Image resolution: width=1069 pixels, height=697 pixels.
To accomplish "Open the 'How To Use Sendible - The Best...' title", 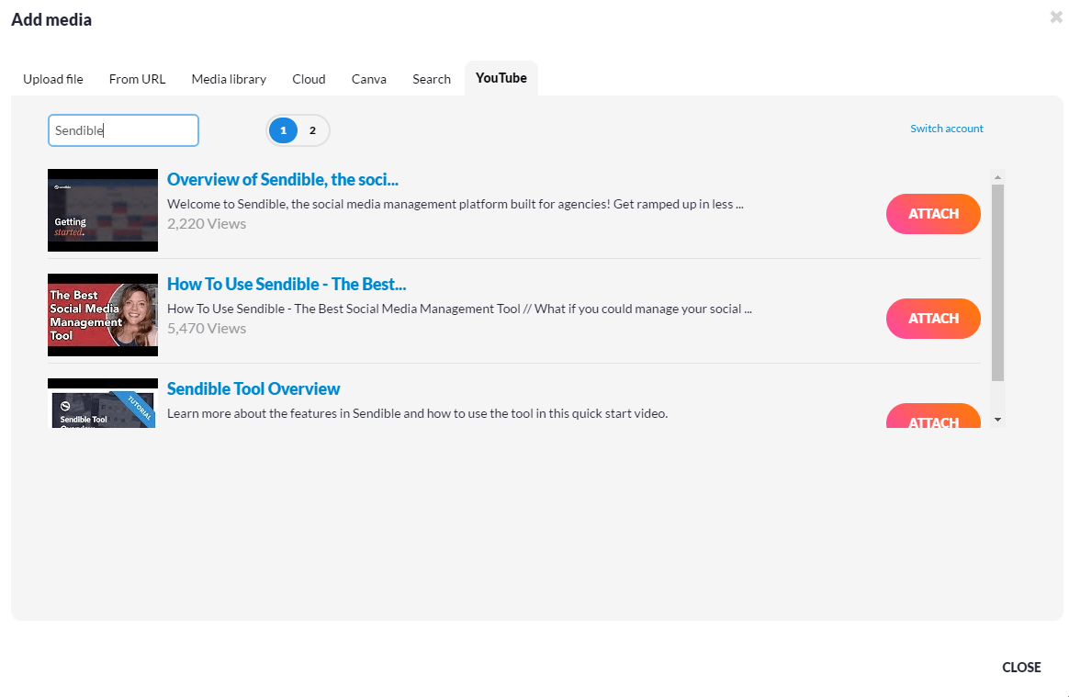I will tap(287, 284).
